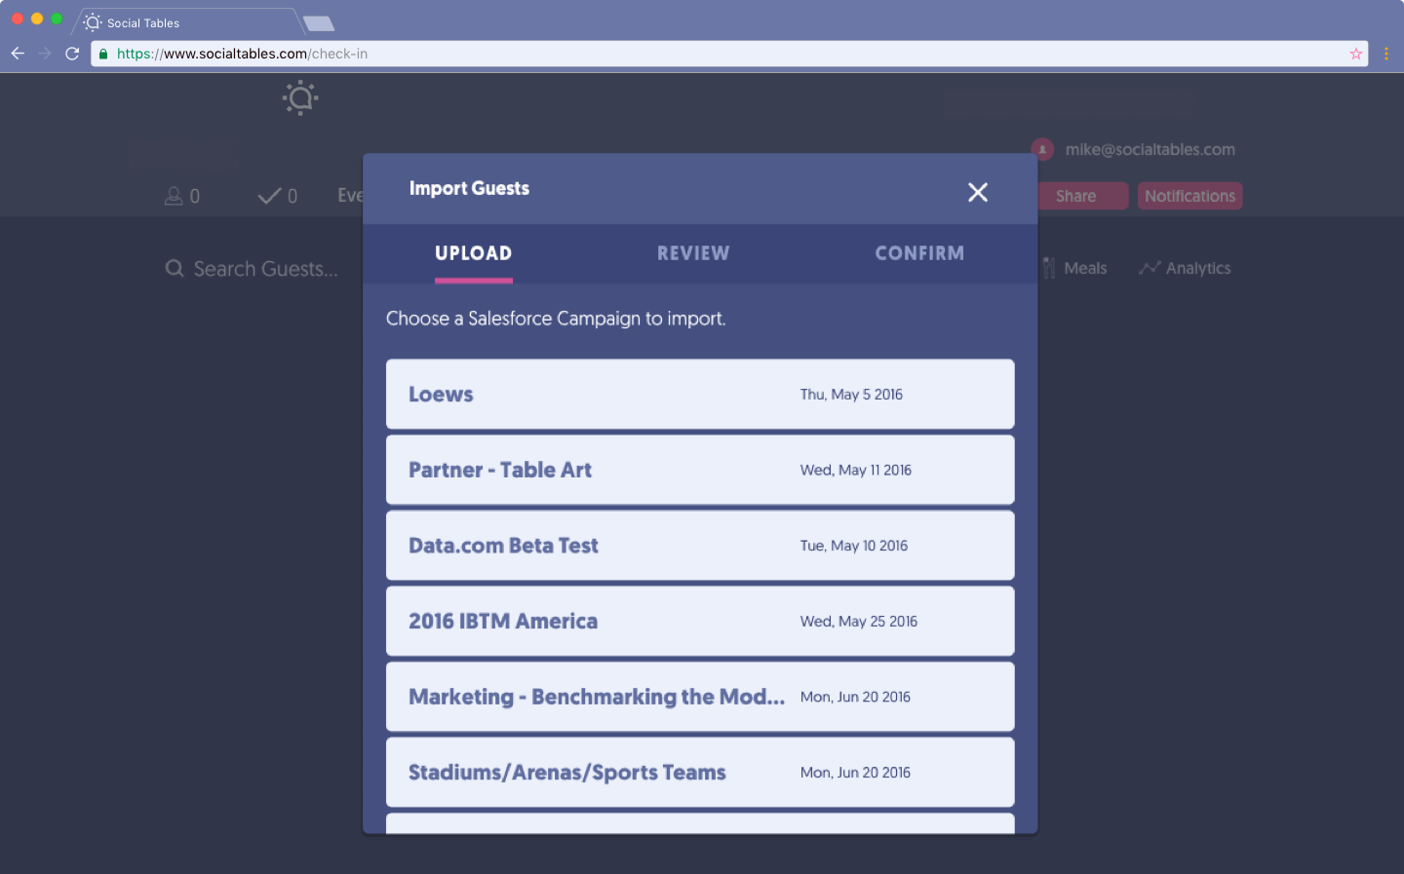Reload the page with the refresh icon
Screen dimensions: 1404x874
71,54
